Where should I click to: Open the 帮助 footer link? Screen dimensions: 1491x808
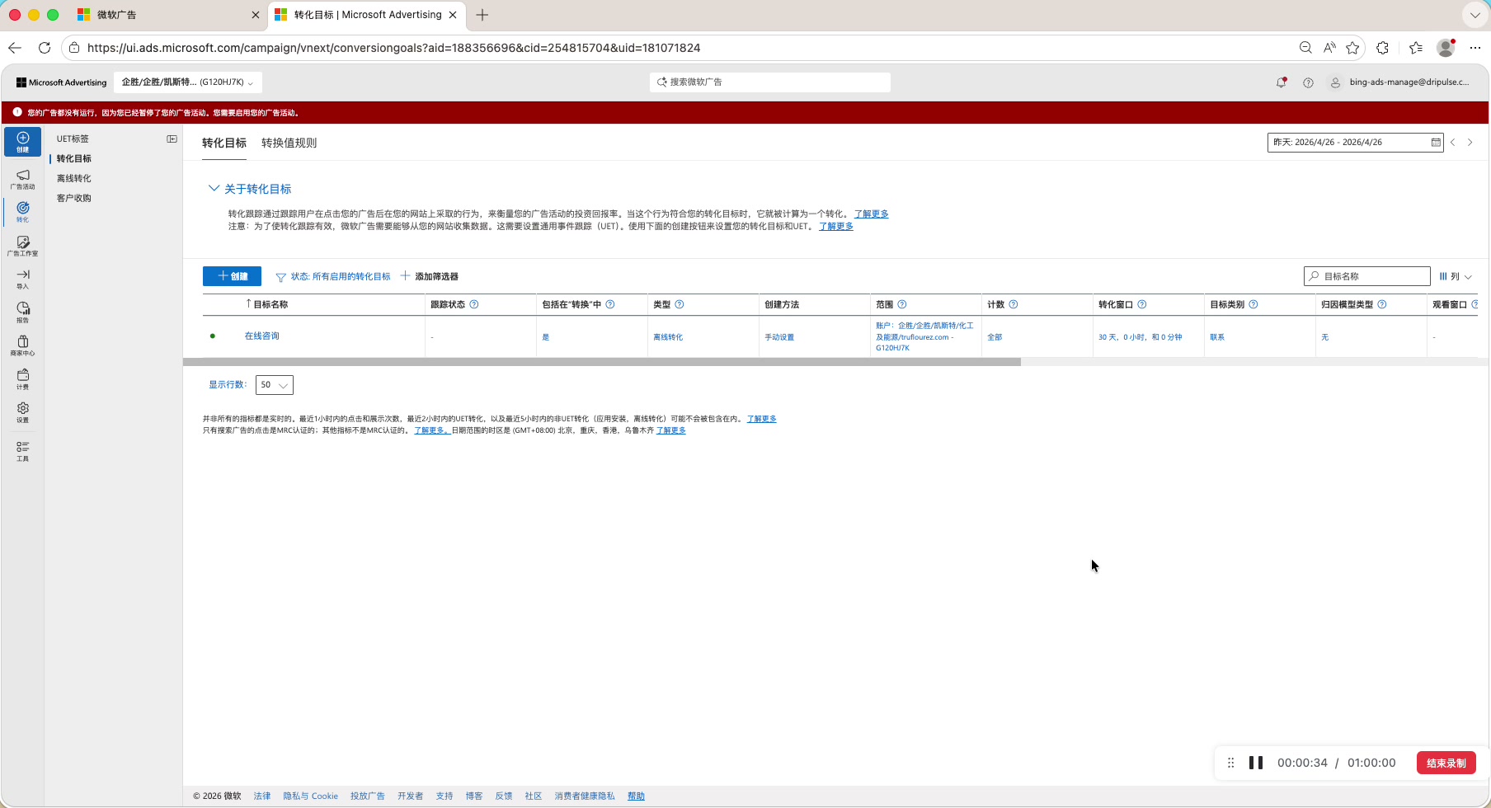[636, 796]
